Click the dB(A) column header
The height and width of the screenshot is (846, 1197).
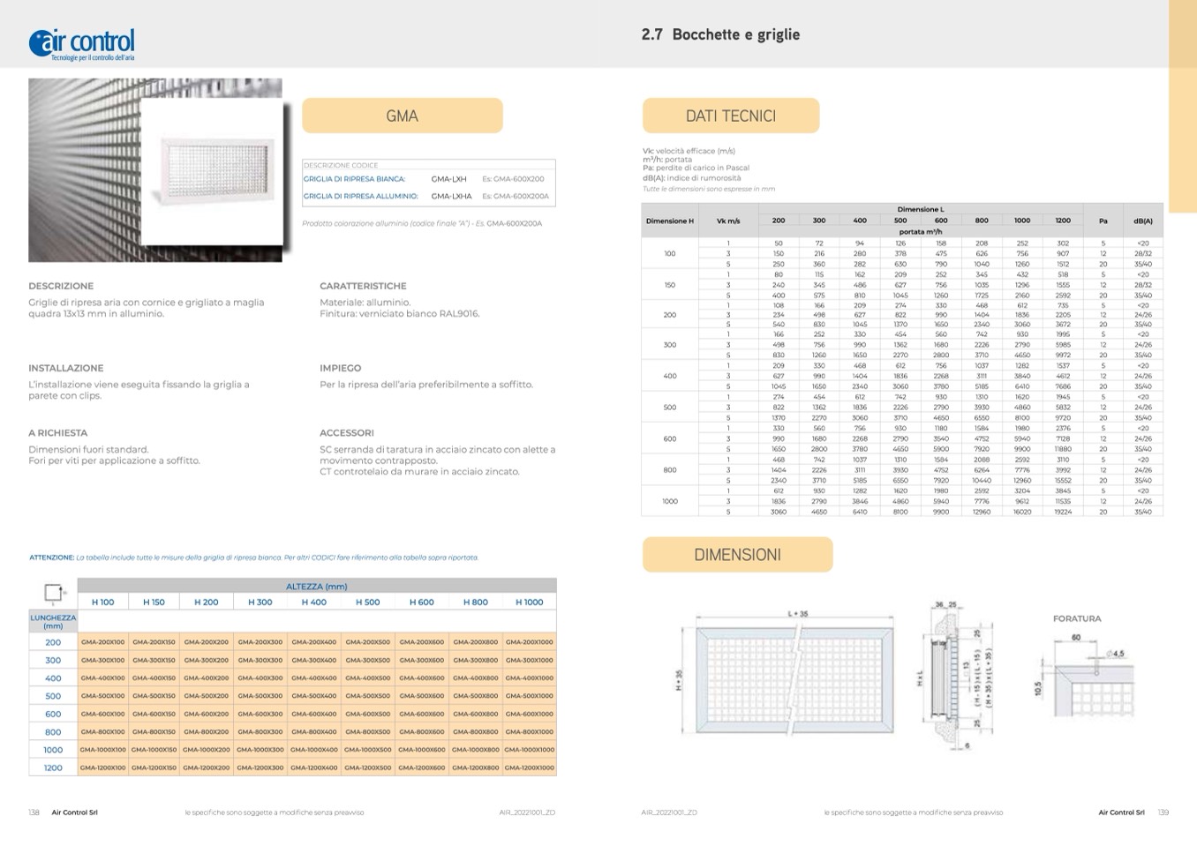(x=1142, y=221)
